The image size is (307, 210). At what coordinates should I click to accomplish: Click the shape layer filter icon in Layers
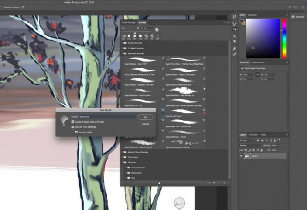pos(271,140)
